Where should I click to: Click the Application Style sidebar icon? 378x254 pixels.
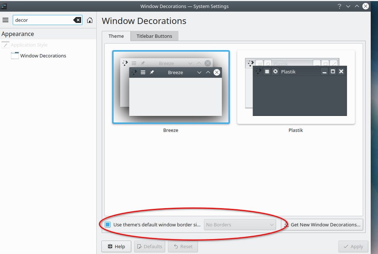coord(5,45)
